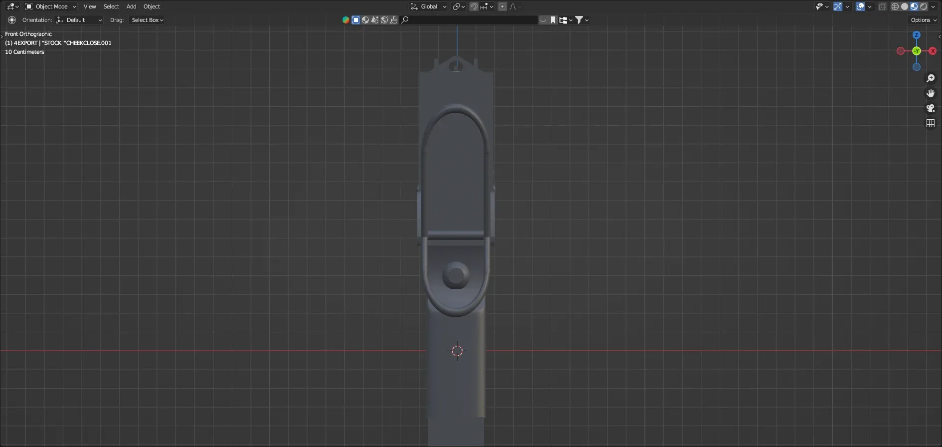Image resolution: width=942 pixels, height=447 pixels.
Task: Expand the gizmo options arrow
Action: 847,6
